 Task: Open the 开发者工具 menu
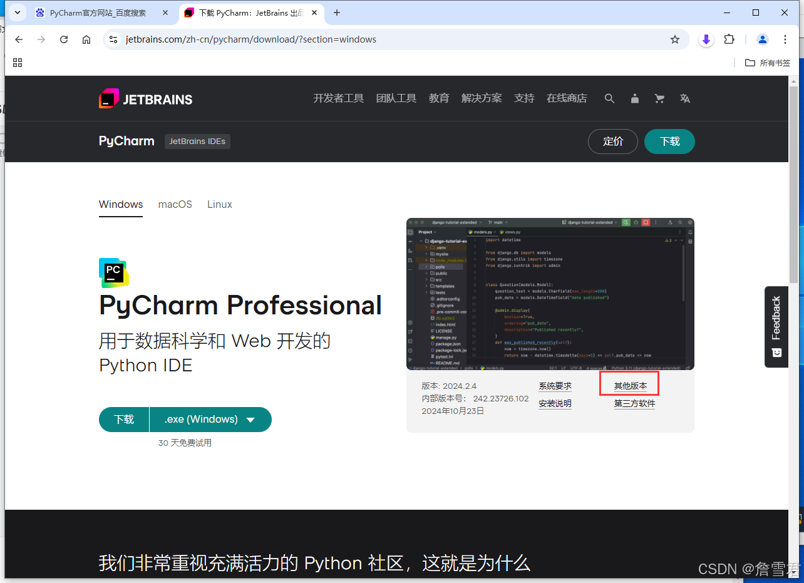[x=339, y=98]
